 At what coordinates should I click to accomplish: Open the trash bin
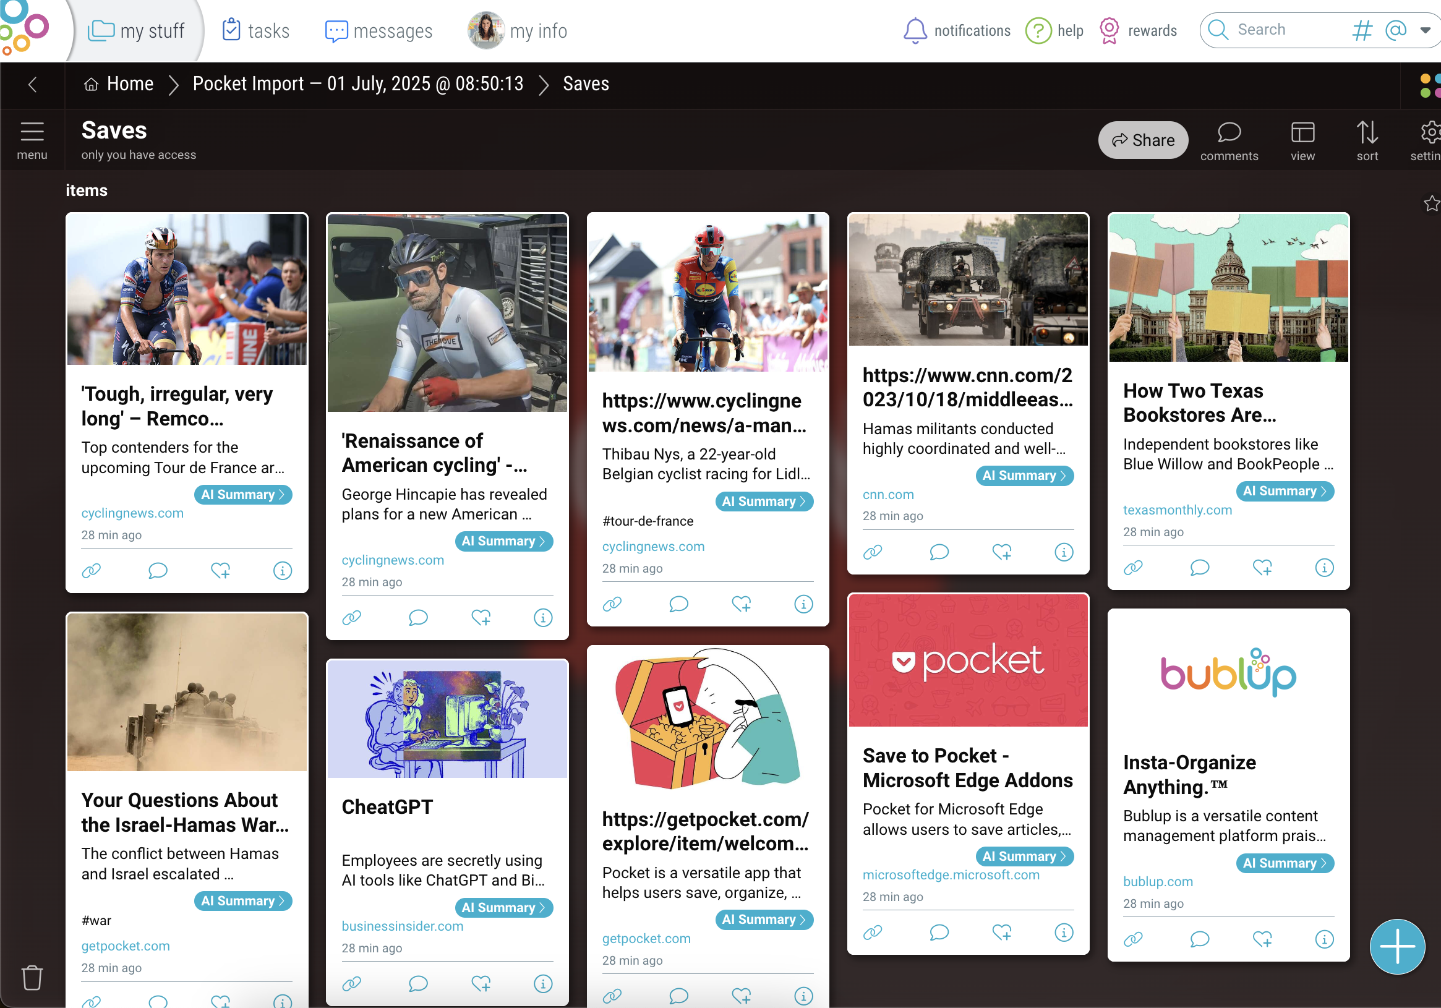pyautogui.click(x=32, y=977)
